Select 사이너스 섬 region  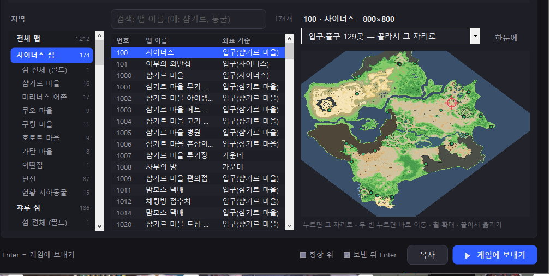(x=52, y=55)
